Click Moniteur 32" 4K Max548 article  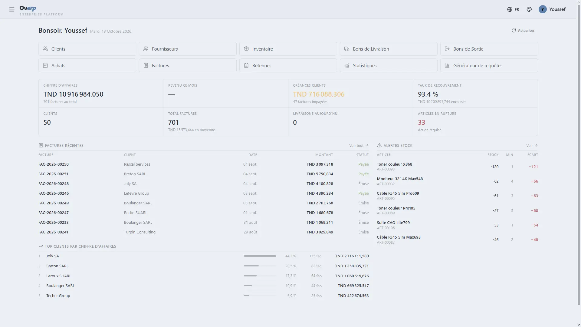tap(400, 179)
